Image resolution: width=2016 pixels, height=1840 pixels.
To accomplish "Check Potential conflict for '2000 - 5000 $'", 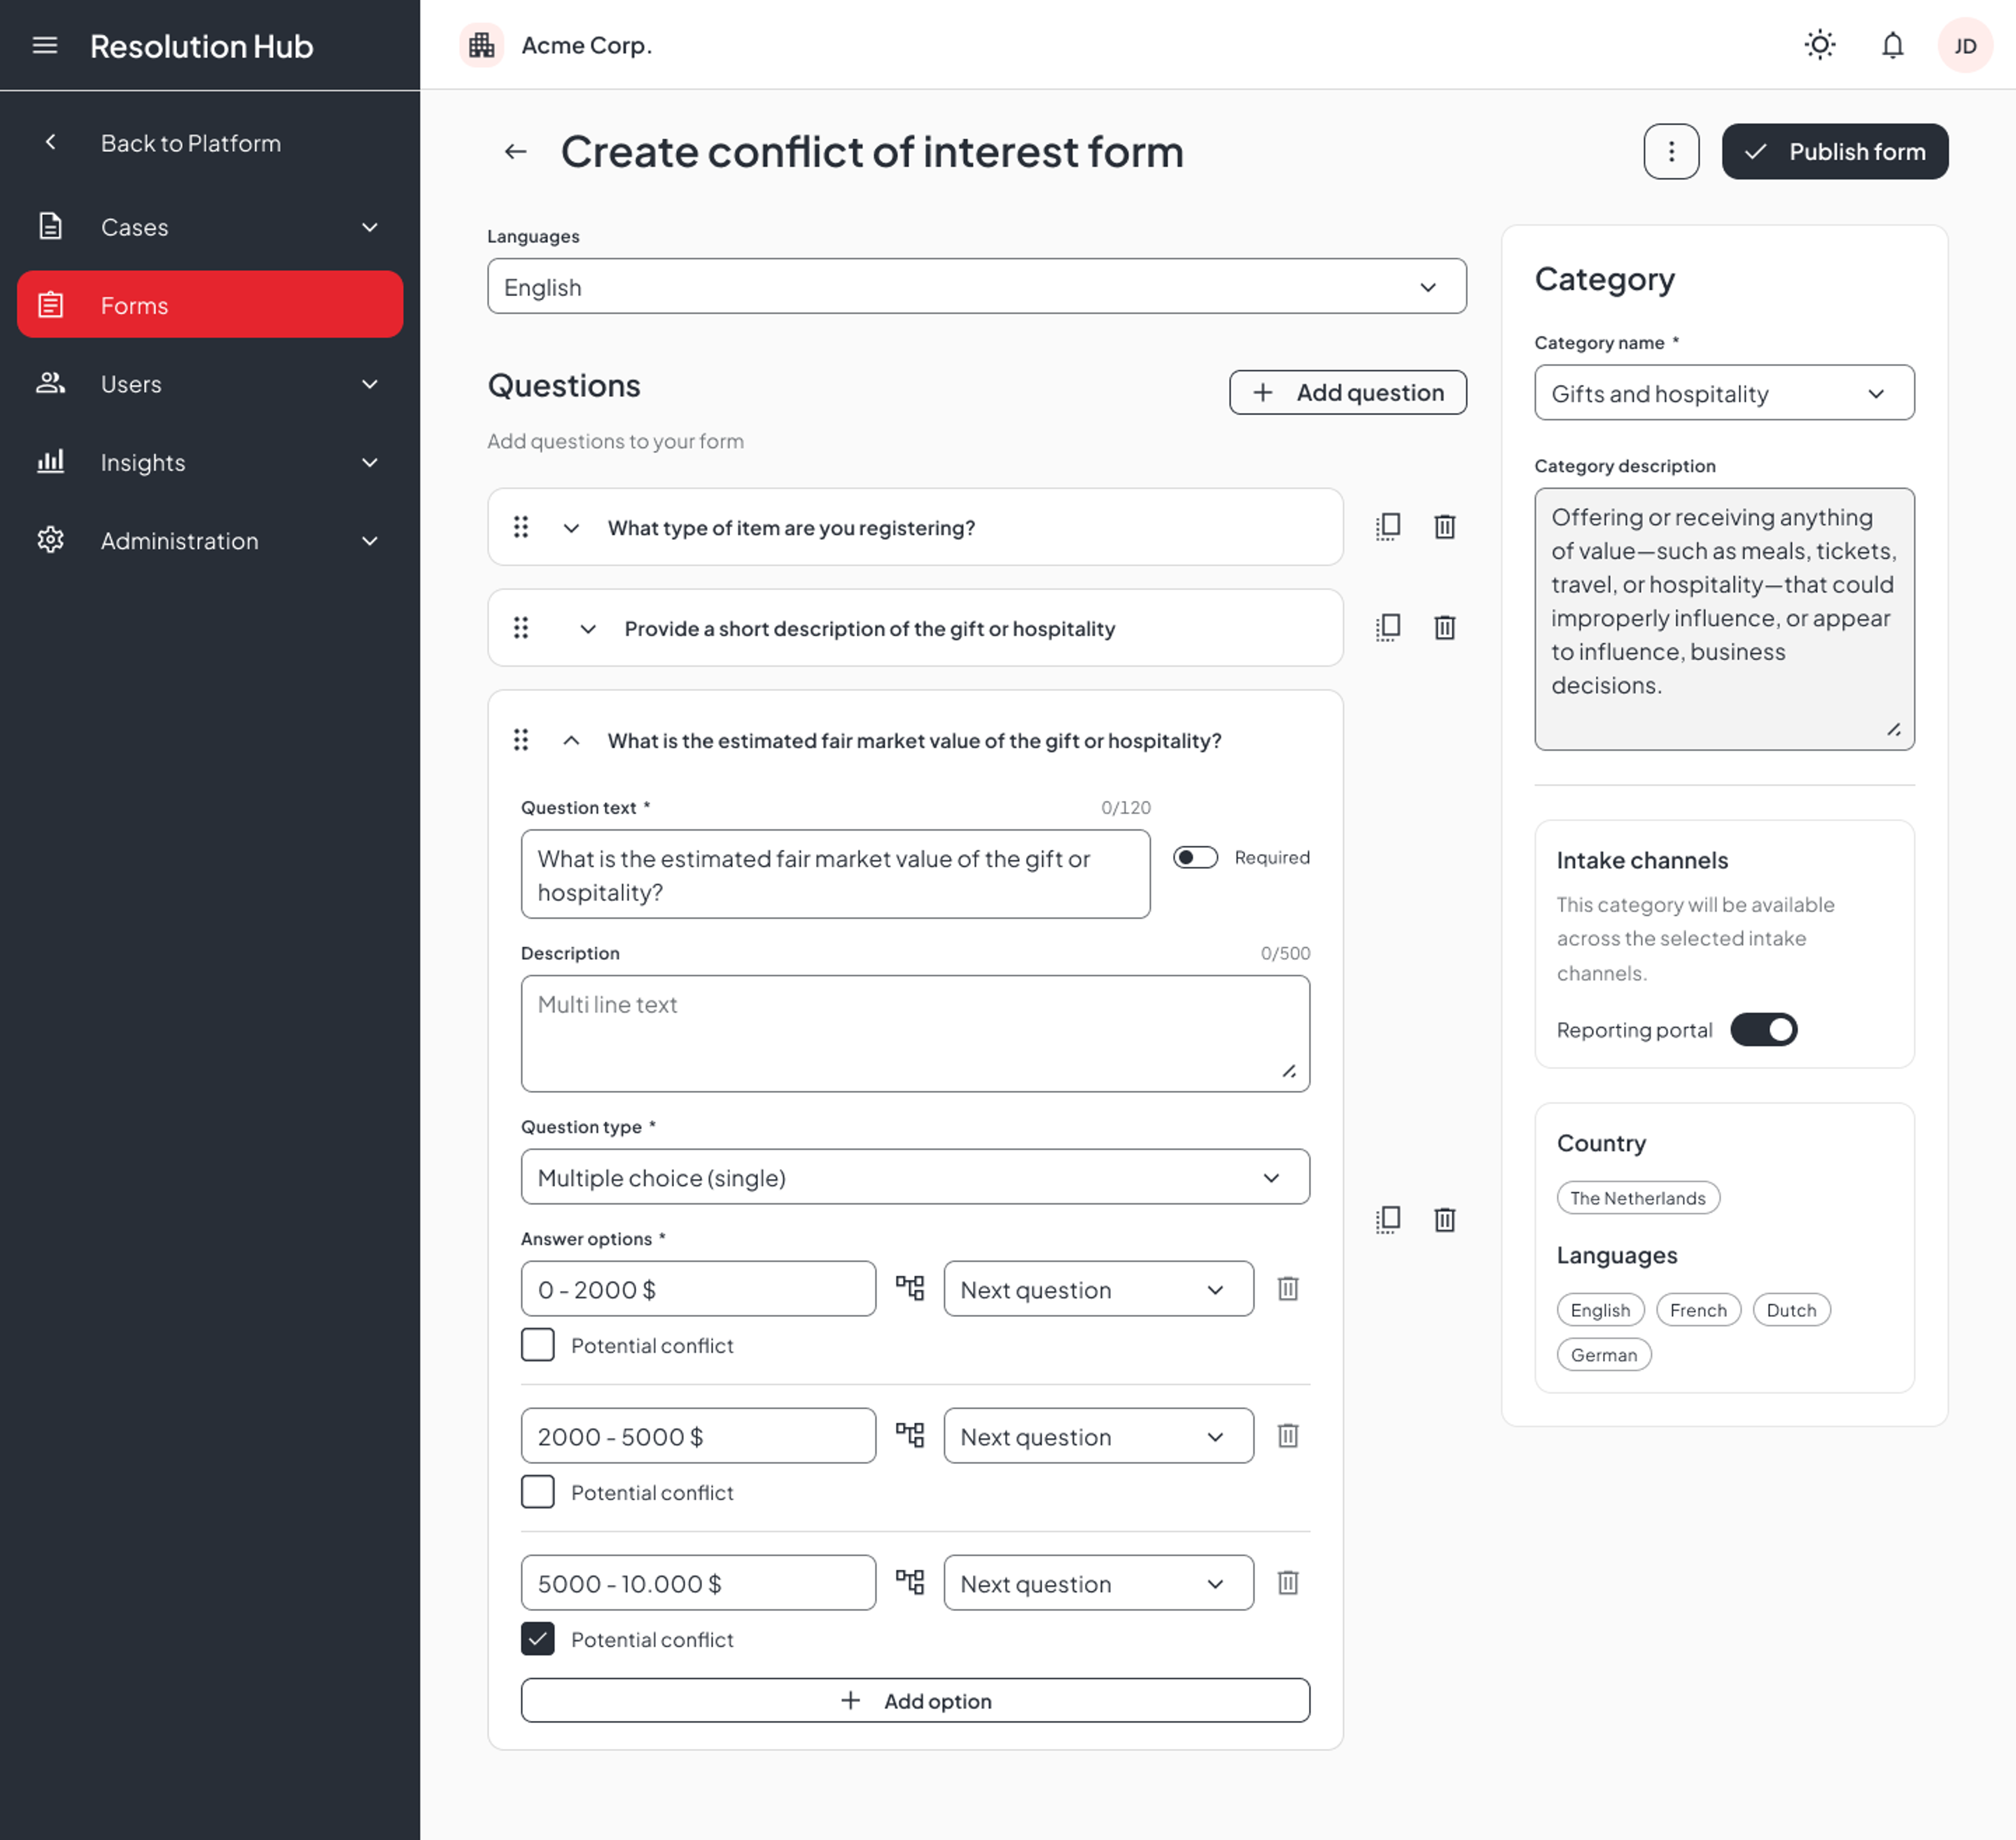I will tap(538, 1492).
